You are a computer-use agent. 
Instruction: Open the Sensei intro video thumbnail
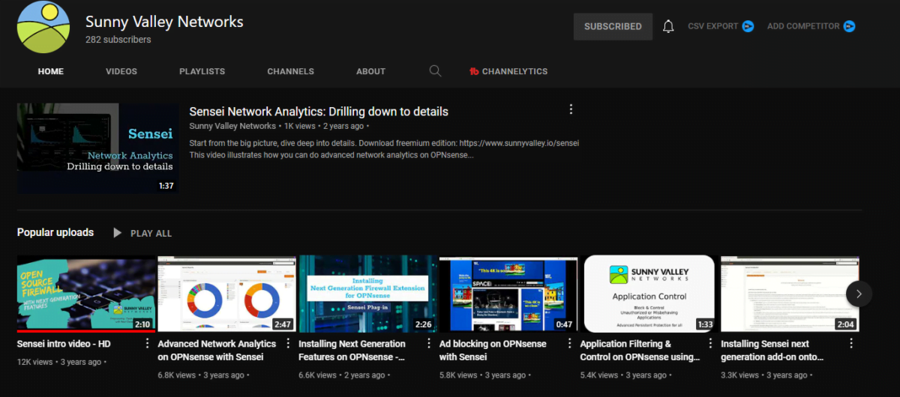tap(86, 294)
